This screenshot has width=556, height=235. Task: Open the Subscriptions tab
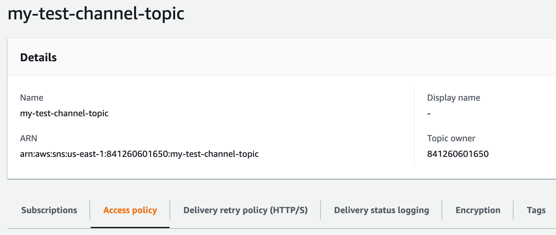coord(49,210)
